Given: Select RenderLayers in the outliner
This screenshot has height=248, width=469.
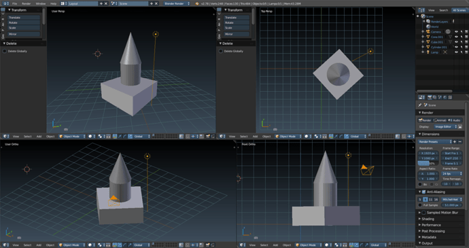Looking at the screenshot, I should [x=439, y=22].
